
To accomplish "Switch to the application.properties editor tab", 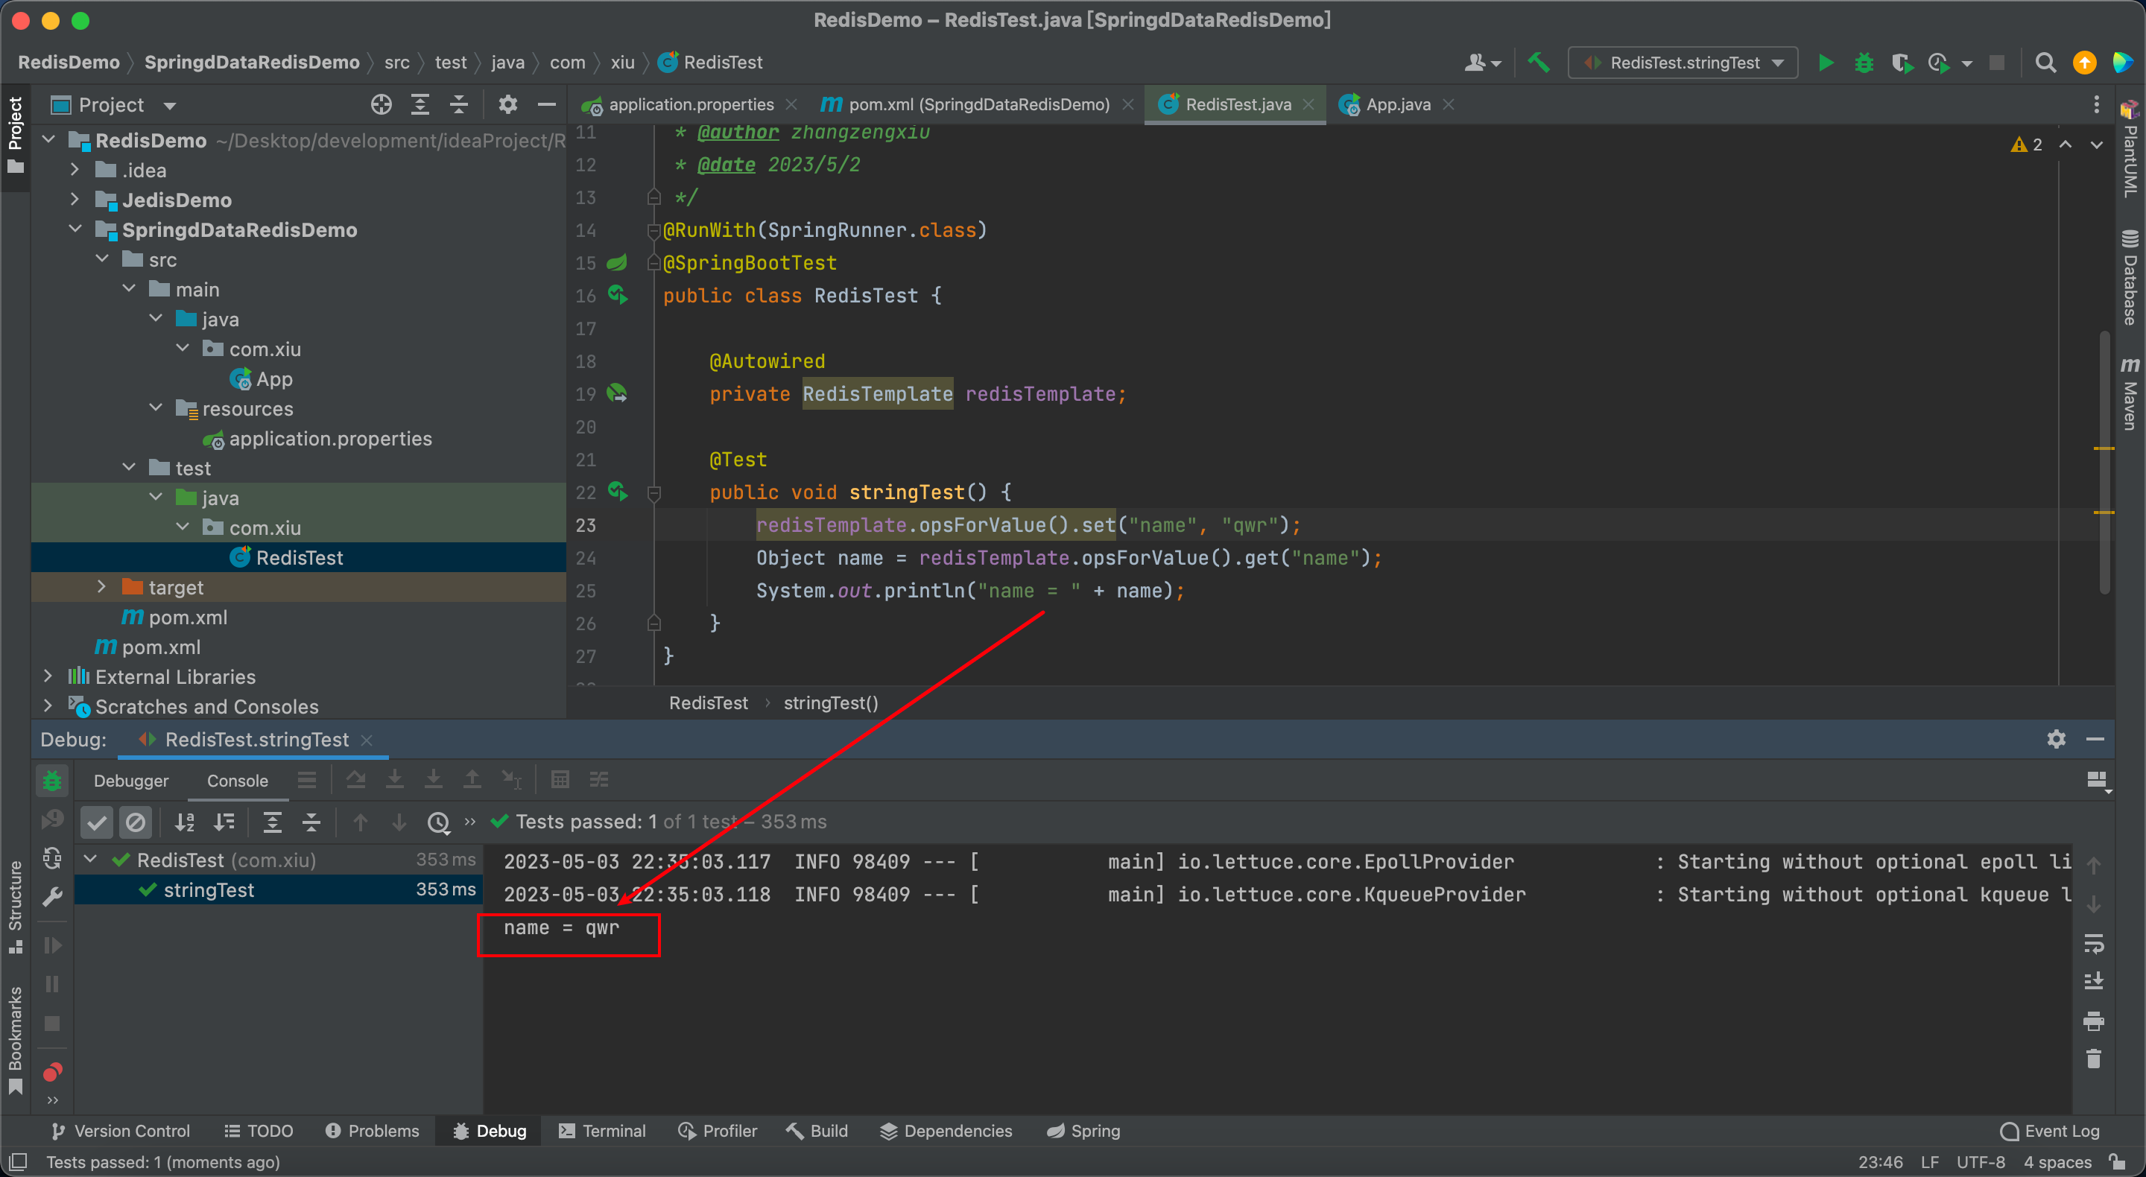I will (x=691, y=104).
